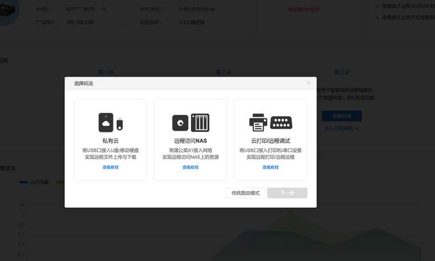Click 加入已有网络 link in background page

pyautogui.click(x=341, y=128)
